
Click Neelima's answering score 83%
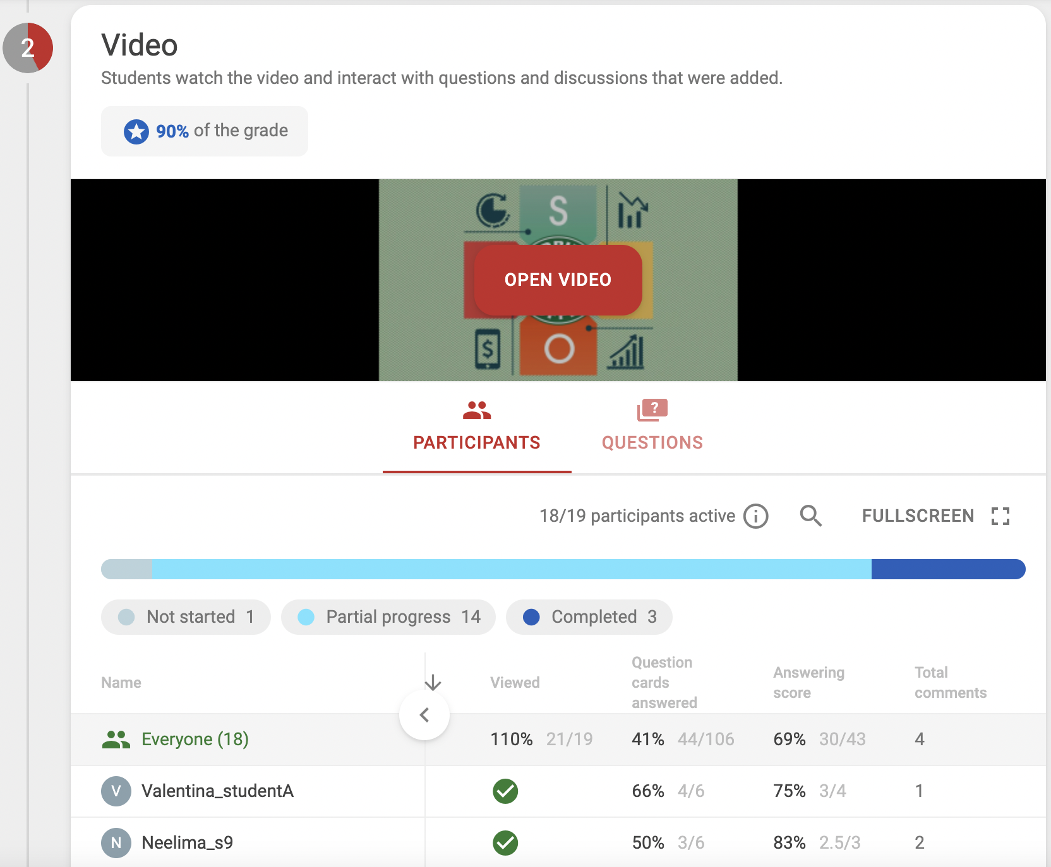(790, 842)
